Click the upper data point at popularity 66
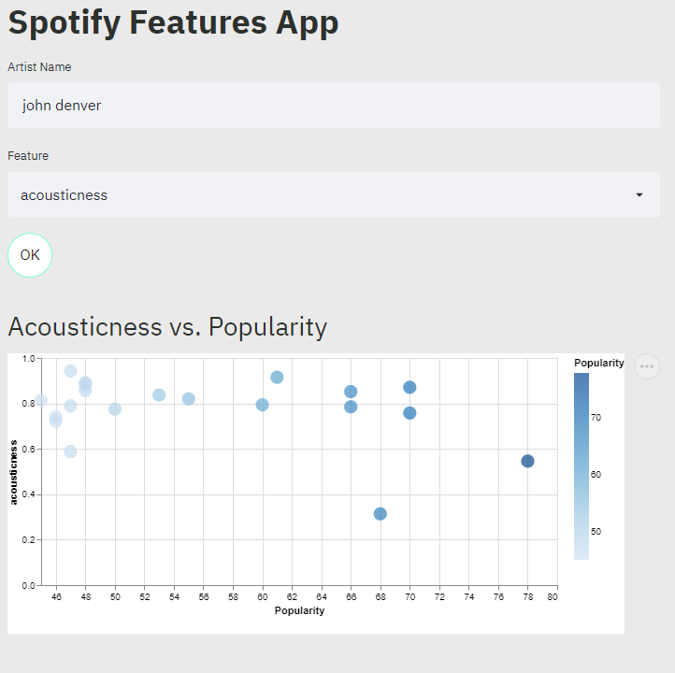 click(351, 392)
